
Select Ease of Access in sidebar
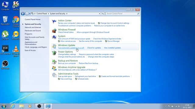30,50
